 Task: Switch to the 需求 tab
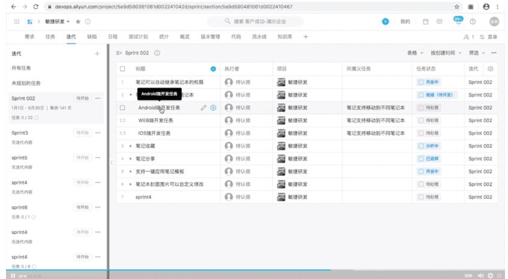coord(29,37)
